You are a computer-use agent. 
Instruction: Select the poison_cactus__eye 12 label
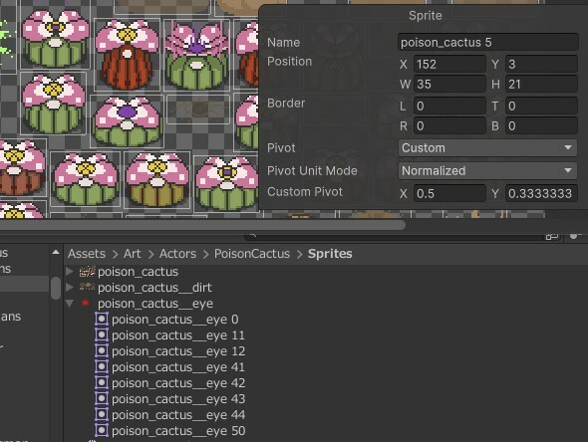click(178, 351)
